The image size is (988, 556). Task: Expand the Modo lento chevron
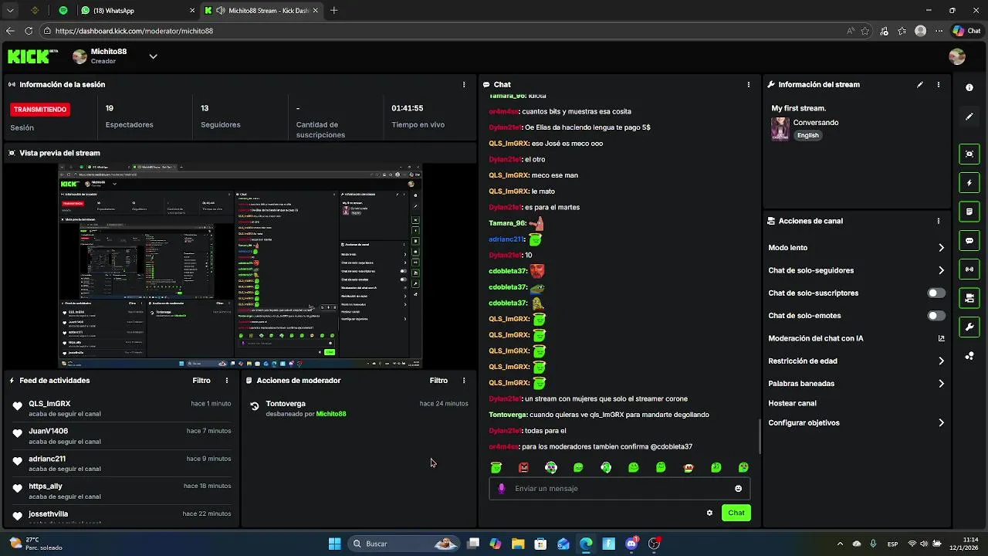[x=941, y=248]
